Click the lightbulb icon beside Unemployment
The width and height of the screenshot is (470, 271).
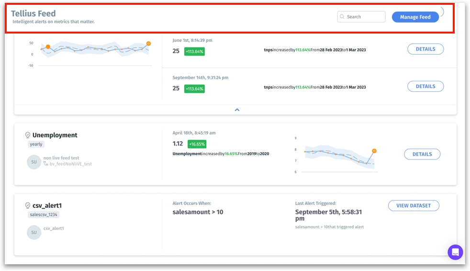[28, 135]
